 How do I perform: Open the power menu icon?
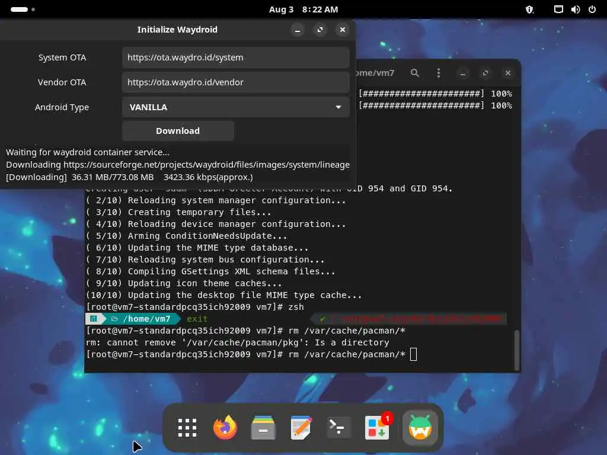[592, 9]
